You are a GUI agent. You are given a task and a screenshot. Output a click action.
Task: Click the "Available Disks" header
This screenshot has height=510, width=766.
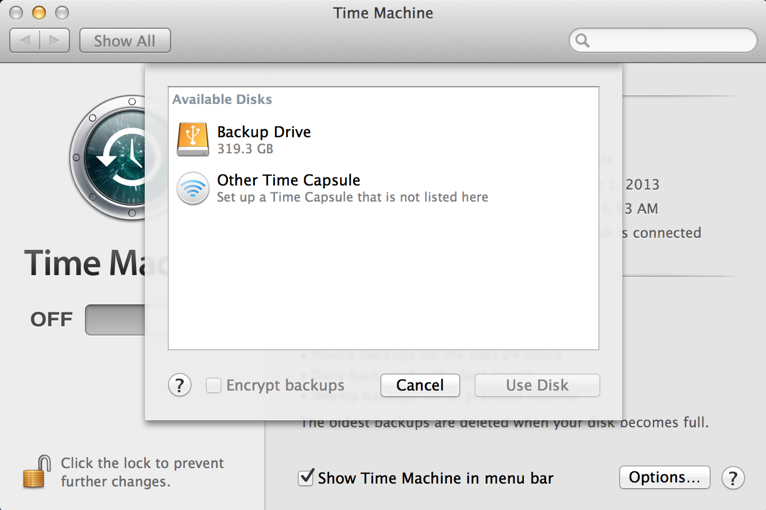[x=222, y=99]
